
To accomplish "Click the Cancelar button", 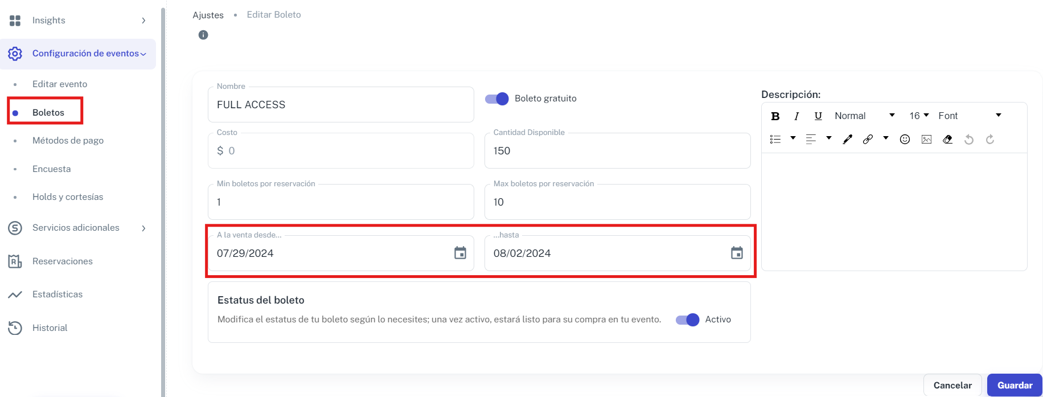I will pyautogui.click(x=952, y=386).
